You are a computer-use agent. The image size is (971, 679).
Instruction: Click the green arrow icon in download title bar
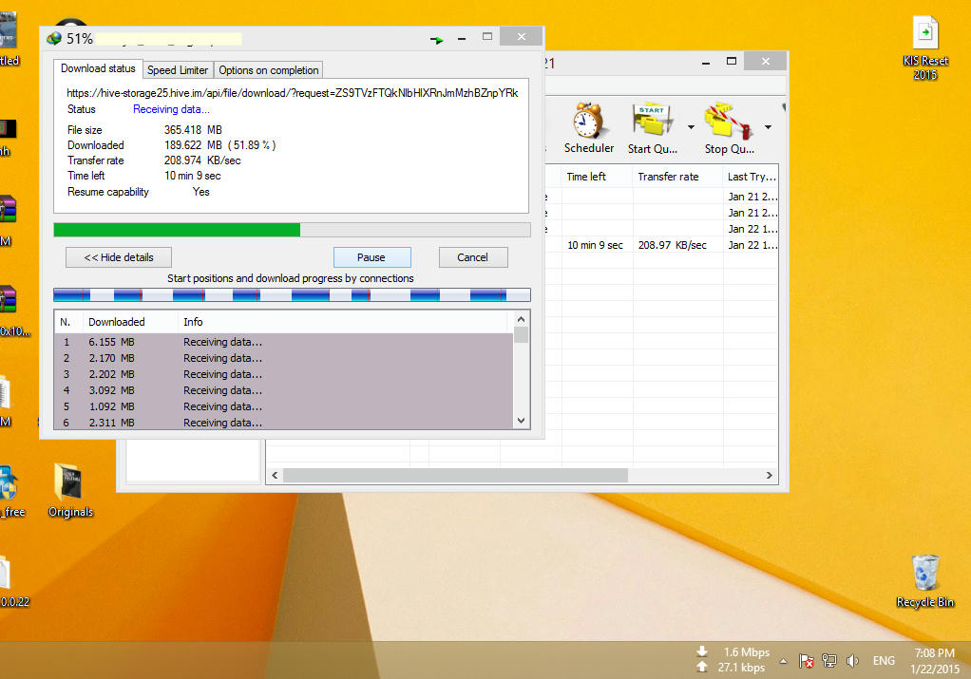[437, 40]
